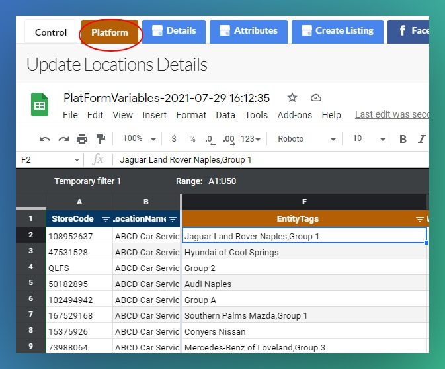Decrease decimal places icon
This screenshot has width=445, height=369.
coord(210,140)
